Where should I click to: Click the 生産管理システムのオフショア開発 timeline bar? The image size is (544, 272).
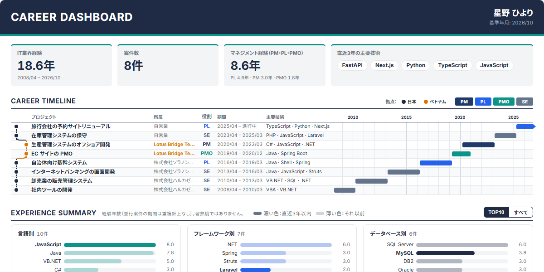tap(478, 145)
